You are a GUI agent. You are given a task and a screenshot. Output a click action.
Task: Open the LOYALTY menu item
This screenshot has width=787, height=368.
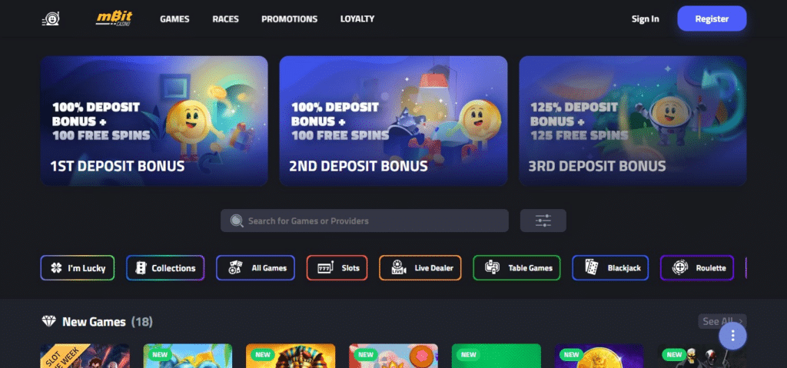click(x=357, y=19)
